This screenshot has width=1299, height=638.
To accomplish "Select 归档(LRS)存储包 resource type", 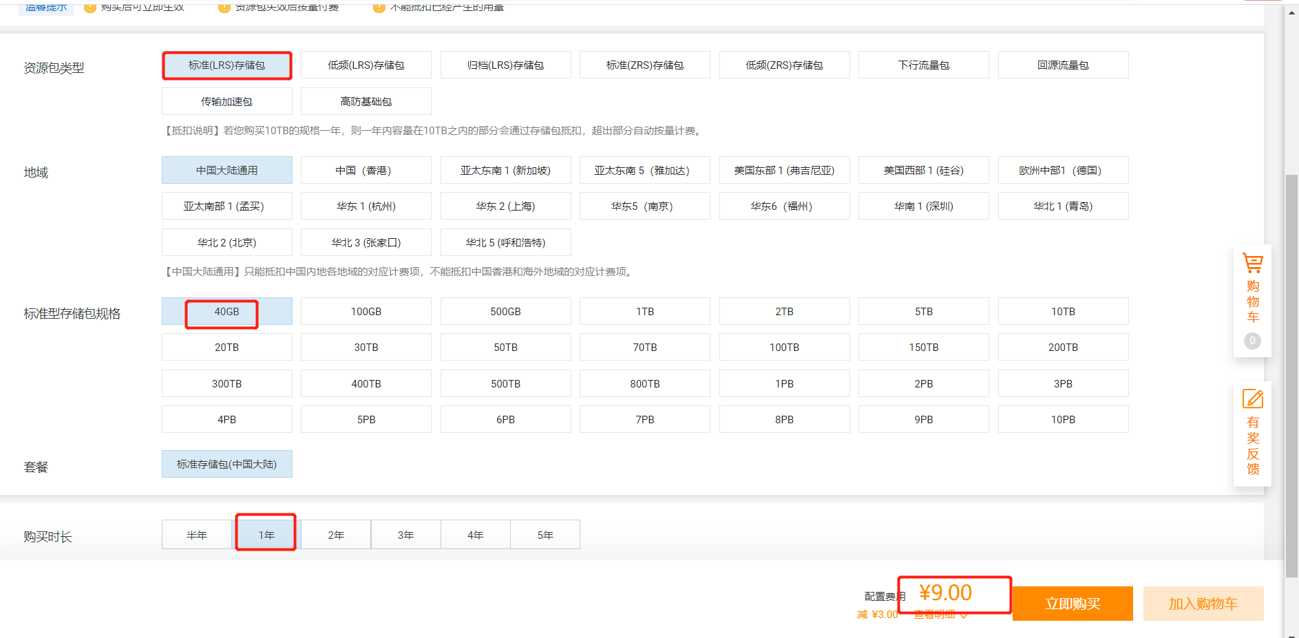I will pos(506,65).
